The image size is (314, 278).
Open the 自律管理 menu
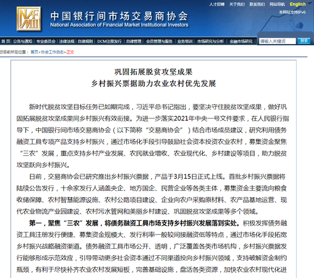click(134, 41)
